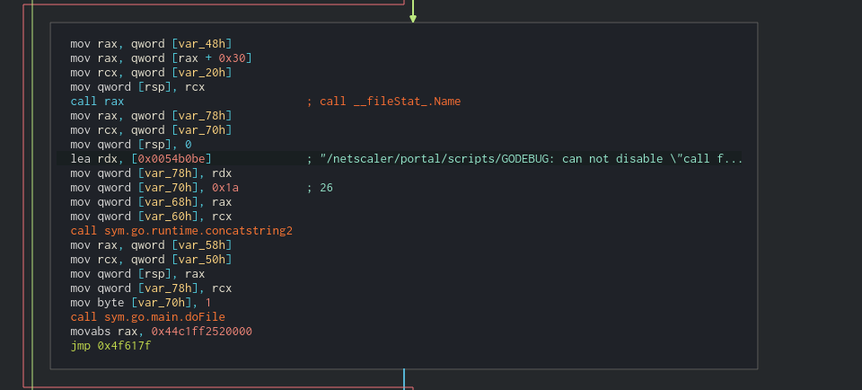Screen dimensions: 862x390
Task: Select the mov qword [rsp], 0 line
Action: 131,144
